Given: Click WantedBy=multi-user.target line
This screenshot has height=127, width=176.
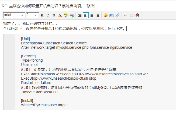Looking at the screenshot, I should coord(44,105).
